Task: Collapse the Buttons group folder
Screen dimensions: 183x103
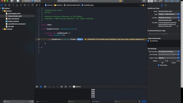Action: [3, 11]
